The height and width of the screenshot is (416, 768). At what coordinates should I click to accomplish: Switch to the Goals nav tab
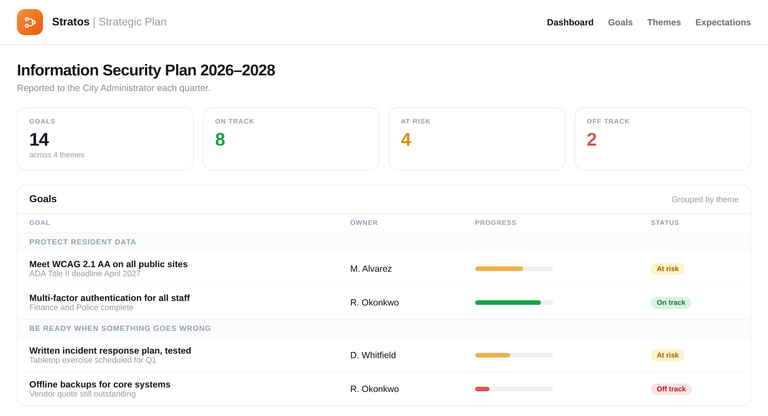pyautogui.click(x=620, y=22)
